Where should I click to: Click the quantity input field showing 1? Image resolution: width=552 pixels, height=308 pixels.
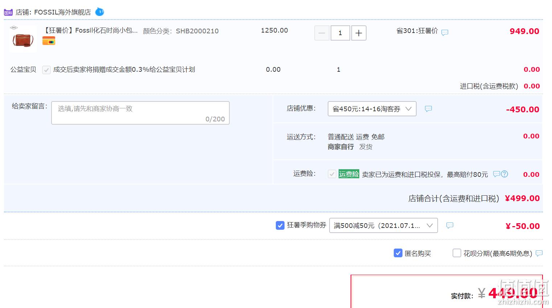click(x=340, y=33)
